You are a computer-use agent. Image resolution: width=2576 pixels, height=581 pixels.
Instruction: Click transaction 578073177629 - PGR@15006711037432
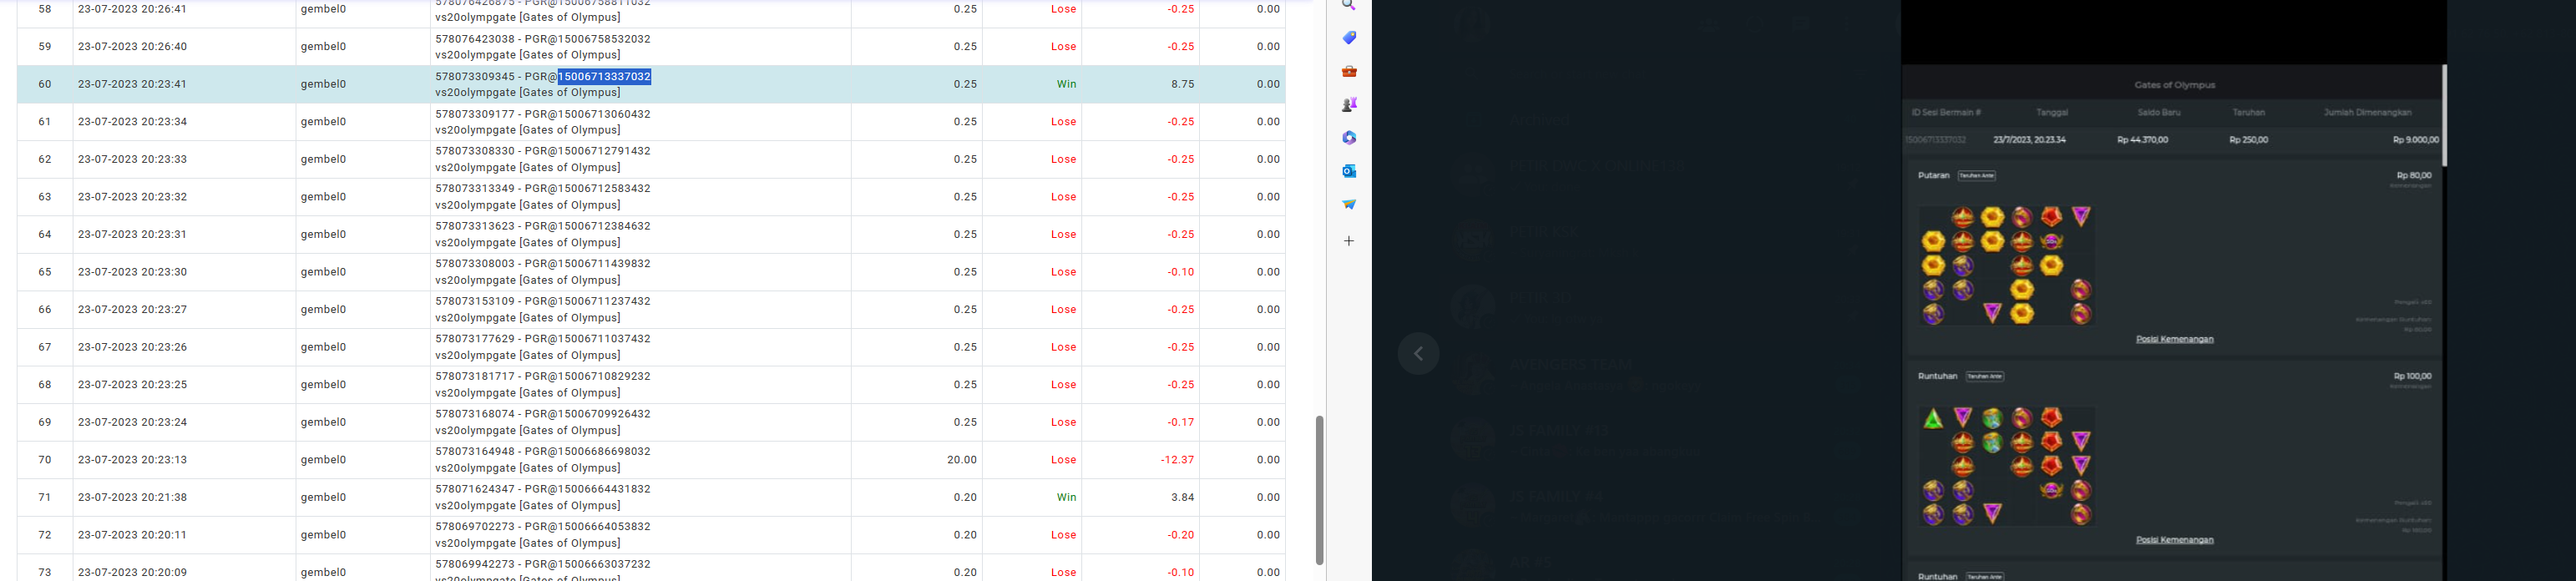click(x=543, y=339)
